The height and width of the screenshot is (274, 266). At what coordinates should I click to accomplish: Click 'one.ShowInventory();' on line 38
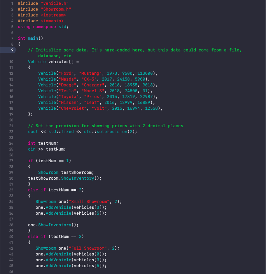click(x=53, y=225)
